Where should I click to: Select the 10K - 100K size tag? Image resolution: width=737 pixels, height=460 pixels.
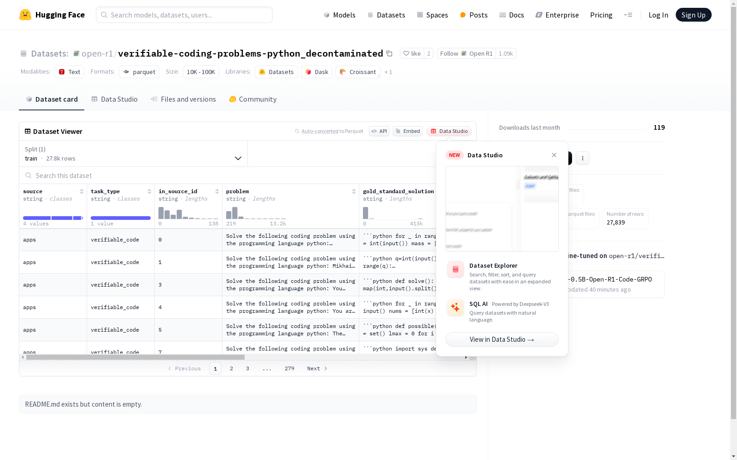tap(201, 72)
